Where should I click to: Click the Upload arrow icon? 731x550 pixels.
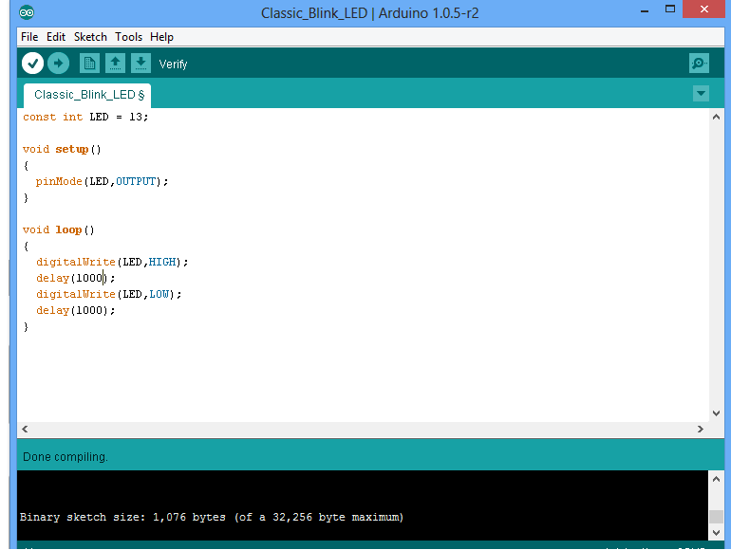[x=59, y=64]
